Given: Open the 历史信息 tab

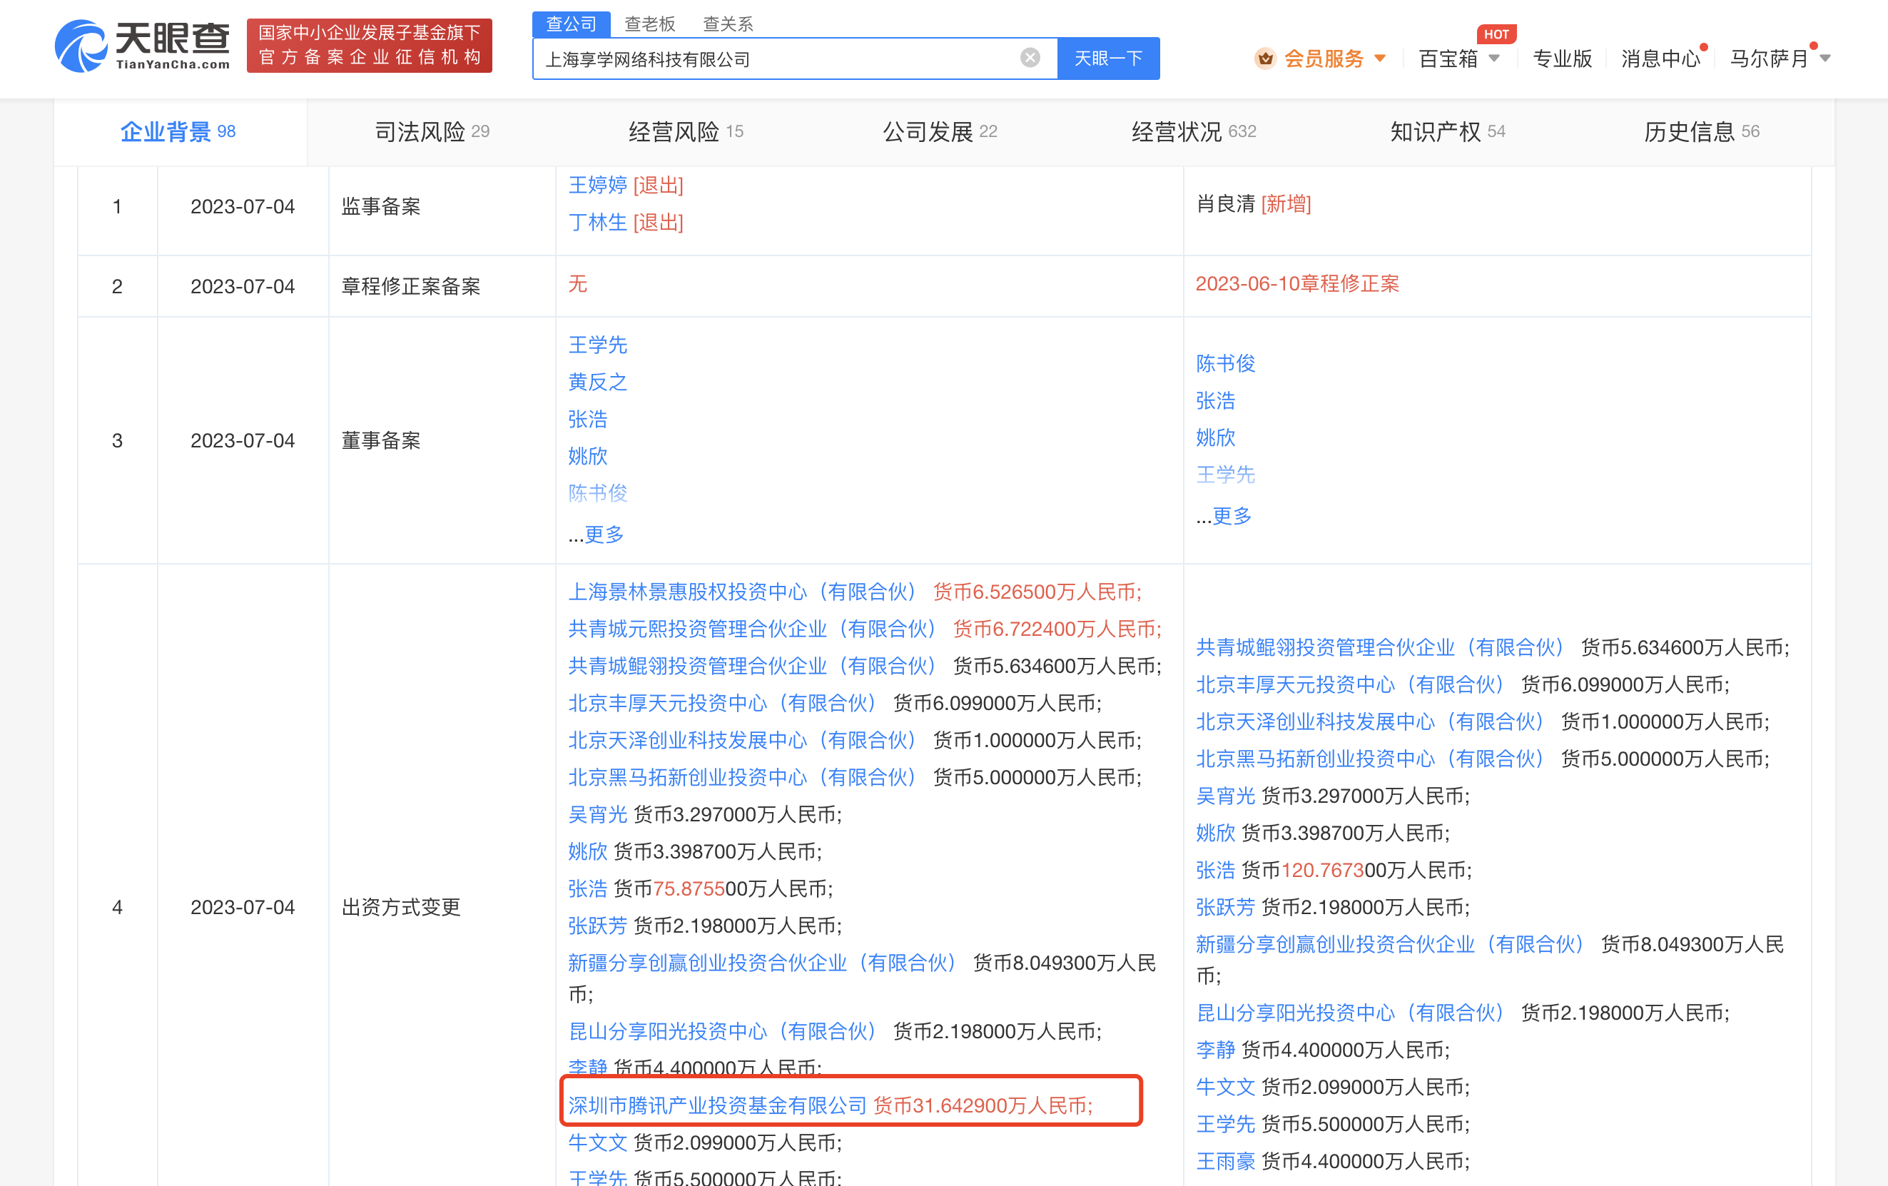Looking at the screenshot, I should tap(1701, 132).
